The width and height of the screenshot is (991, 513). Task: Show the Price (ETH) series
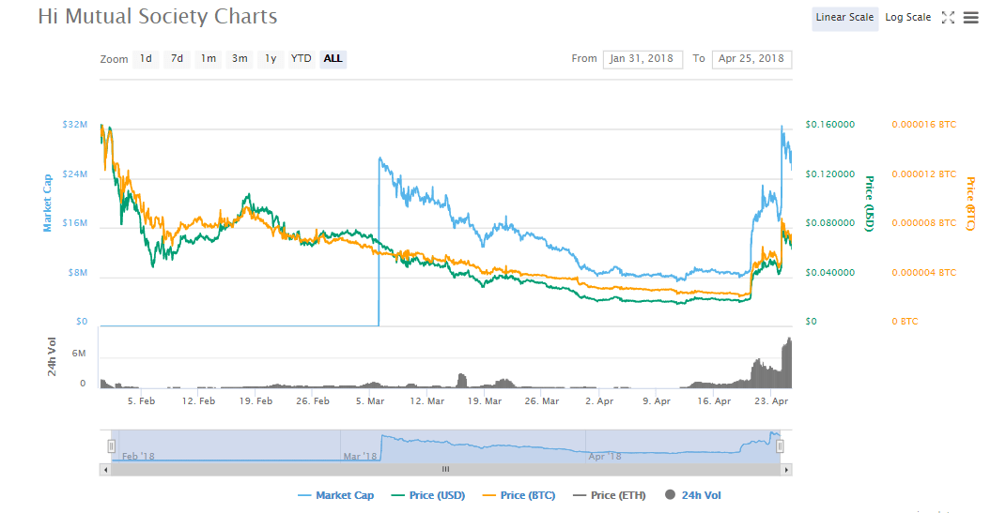609,495
